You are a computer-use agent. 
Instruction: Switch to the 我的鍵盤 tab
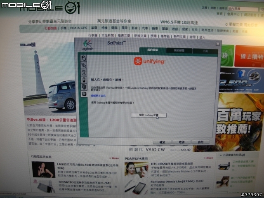179,50
